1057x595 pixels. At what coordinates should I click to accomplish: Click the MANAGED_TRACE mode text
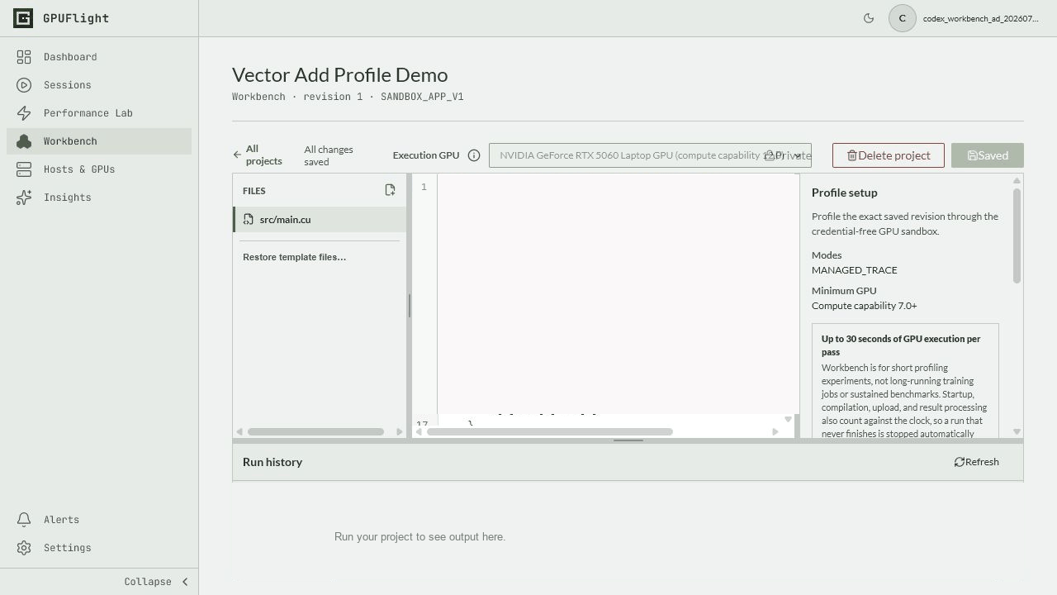(x=855, y=270)
